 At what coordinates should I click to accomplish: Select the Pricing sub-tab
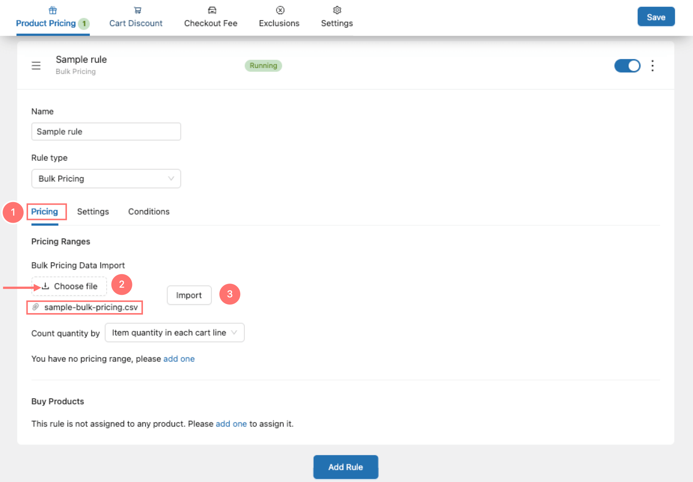(x=45, y=211)
